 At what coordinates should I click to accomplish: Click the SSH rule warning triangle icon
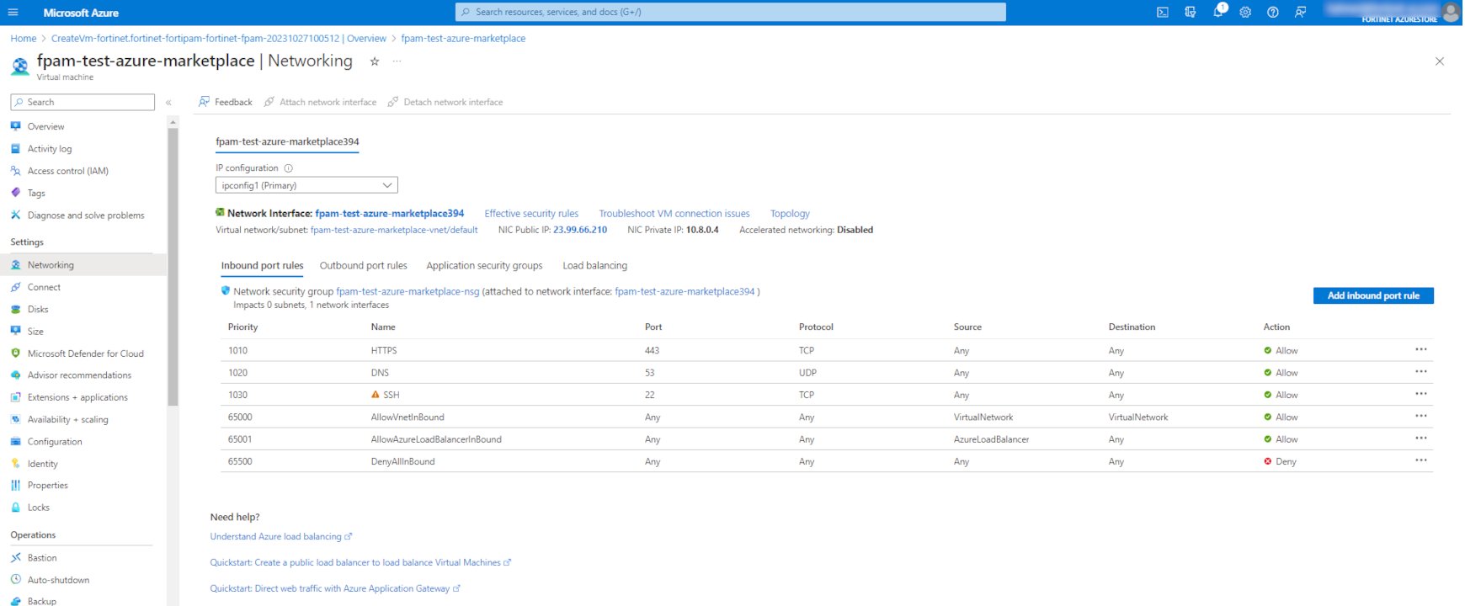pyautogui.click(x=376, y=395)
